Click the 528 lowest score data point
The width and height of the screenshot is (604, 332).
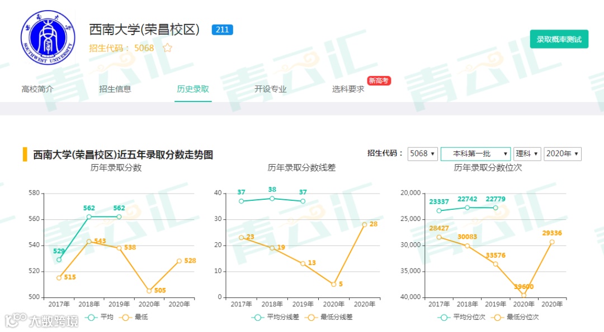[179, 261]
